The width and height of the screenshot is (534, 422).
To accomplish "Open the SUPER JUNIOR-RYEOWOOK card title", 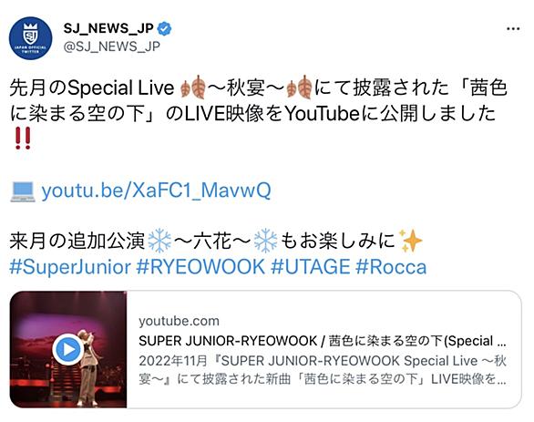I will tap(323, 341).
